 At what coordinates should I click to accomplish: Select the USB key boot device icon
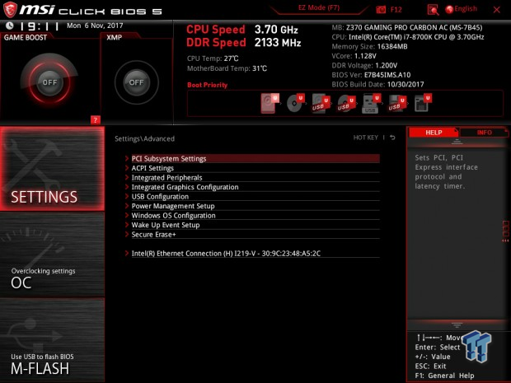[x=372, y=104]
